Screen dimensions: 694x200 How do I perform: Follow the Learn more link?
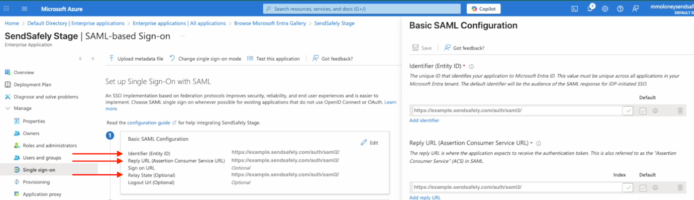pos(390,102)
